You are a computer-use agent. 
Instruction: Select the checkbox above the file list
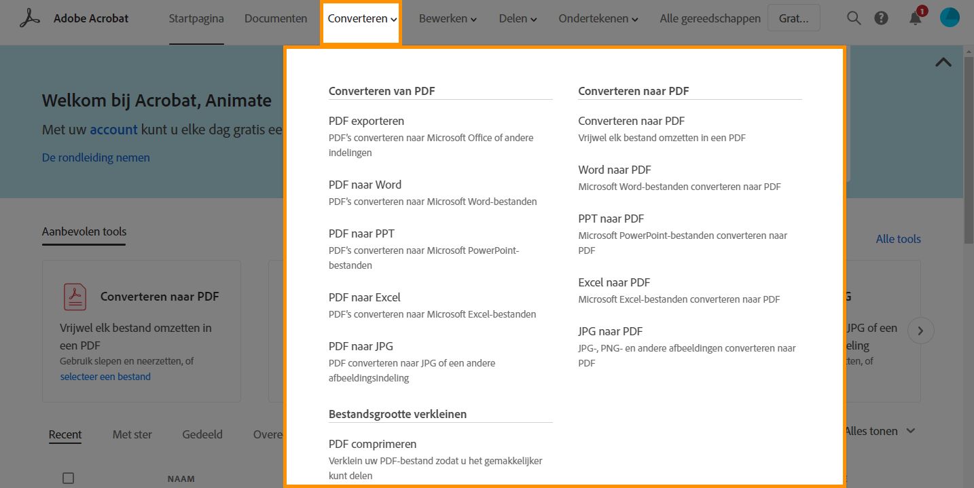click(x=68, y=478)
